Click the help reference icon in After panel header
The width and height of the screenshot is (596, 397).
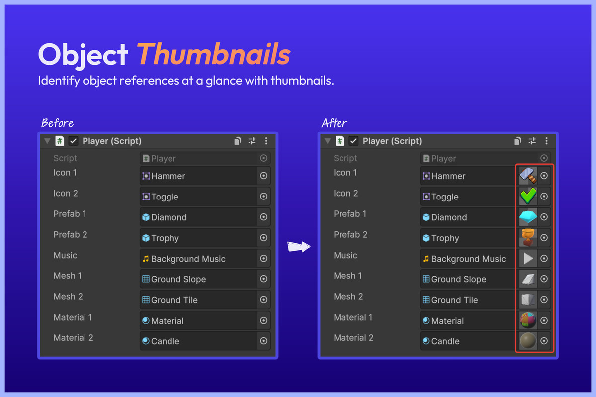pos(517,141)
